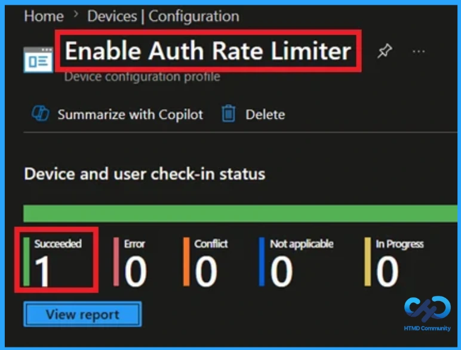Image resolution: width=461 pixels, height=350 pixels.
Task: Click the Conflict label
Action: pyautogui.click(x=211, y=244)
